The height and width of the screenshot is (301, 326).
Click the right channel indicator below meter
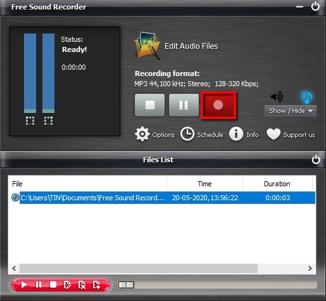click(48, 120)
